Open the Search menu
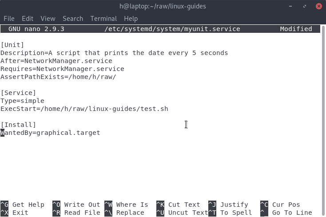 [x=73, y=19]
